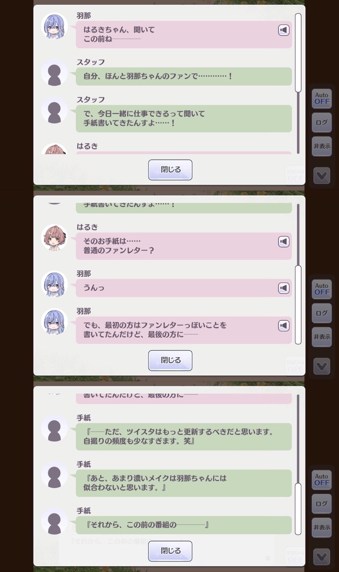
Task: Open the ログ button in the top panel
Action: click(322, 122)
